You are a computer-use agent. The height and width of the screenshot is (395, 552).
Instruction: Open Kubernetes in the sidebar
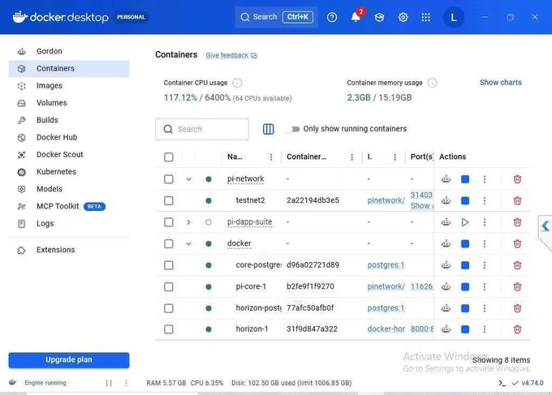pyautogui.click(x=69, y=172)
